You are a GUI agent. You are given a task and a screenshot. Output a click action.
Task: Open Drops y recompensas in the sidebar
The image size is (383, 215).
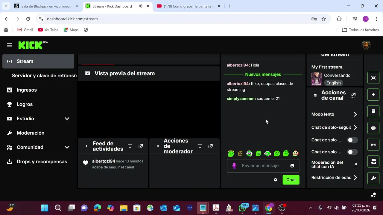coord(38,162)
